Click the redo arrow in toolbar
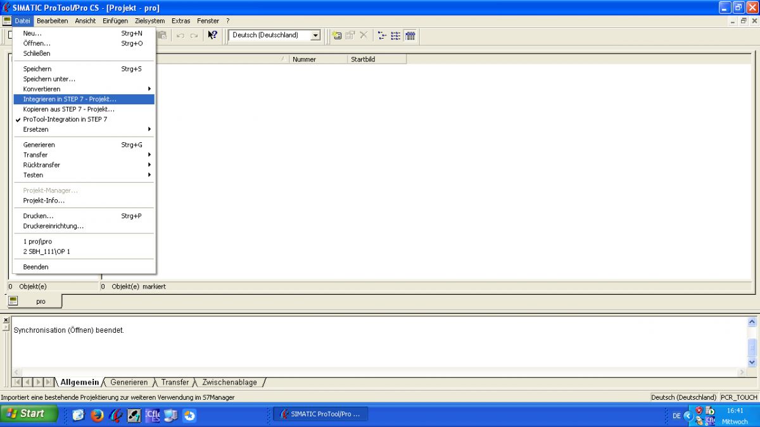The width and height of the screenshot is (760, 427). click(194, 35)
